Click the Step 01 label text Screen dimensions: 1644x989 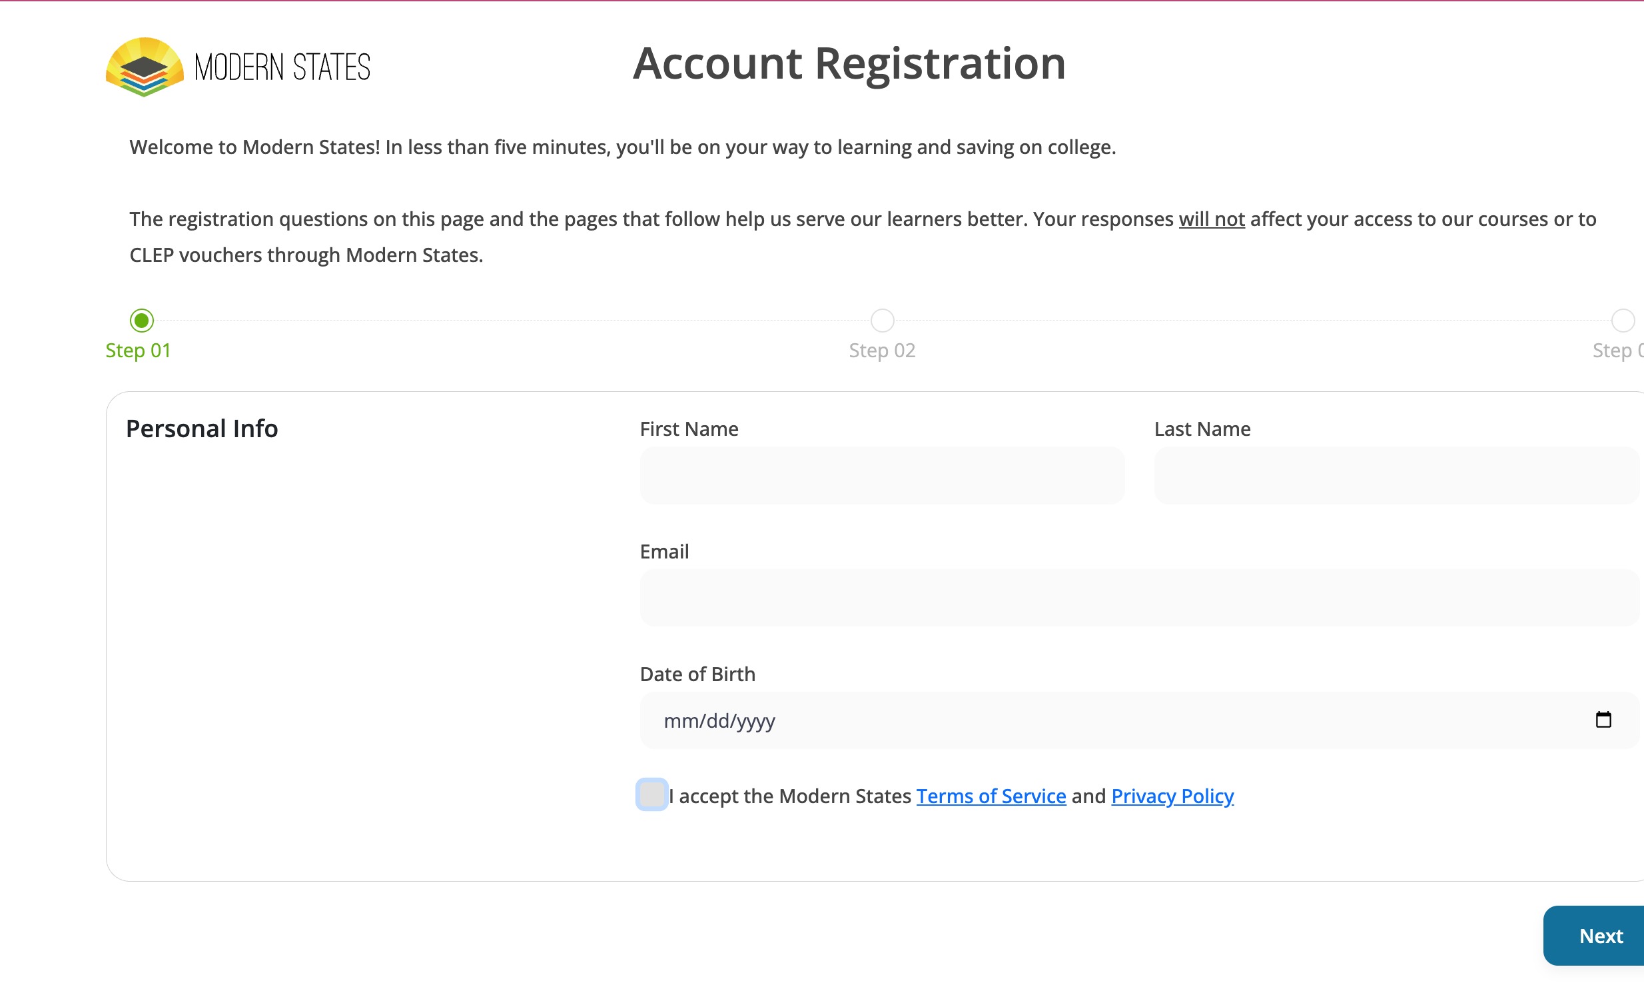[x=138, y=349]
